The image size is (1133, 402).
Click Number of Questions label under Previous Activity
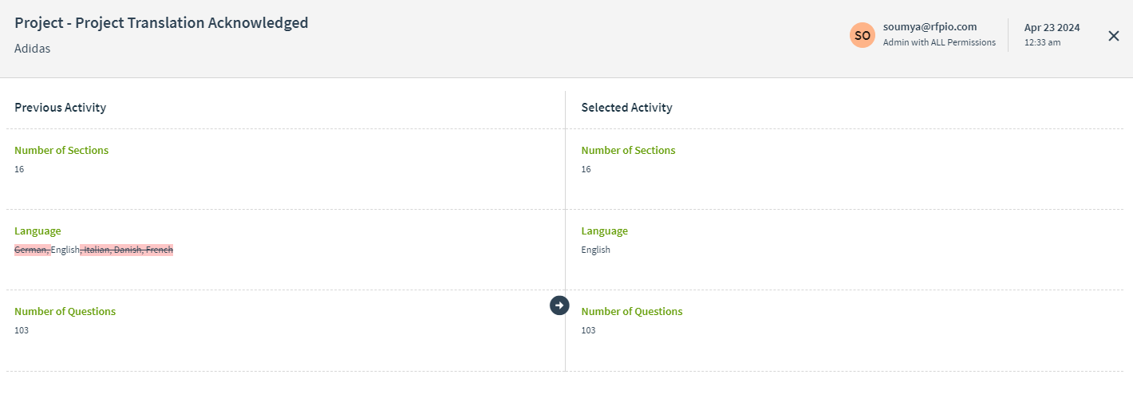click(65, 312)
